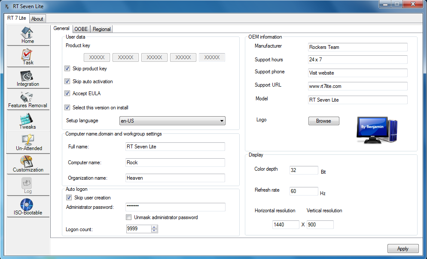Open the Setup language dropdown

click(172, 120)
